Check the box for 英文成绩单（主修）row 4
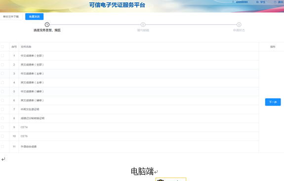Viewport: 284px width, 181px height. click(2, 82)
